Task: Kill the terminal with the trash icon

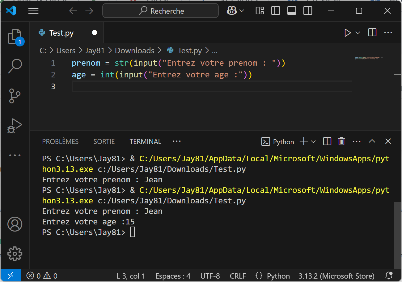Action: click(x=341, y=141)
